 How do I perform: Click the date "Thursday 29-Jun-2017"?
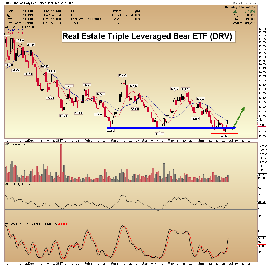pyautogui.click(x=240, y=7)
